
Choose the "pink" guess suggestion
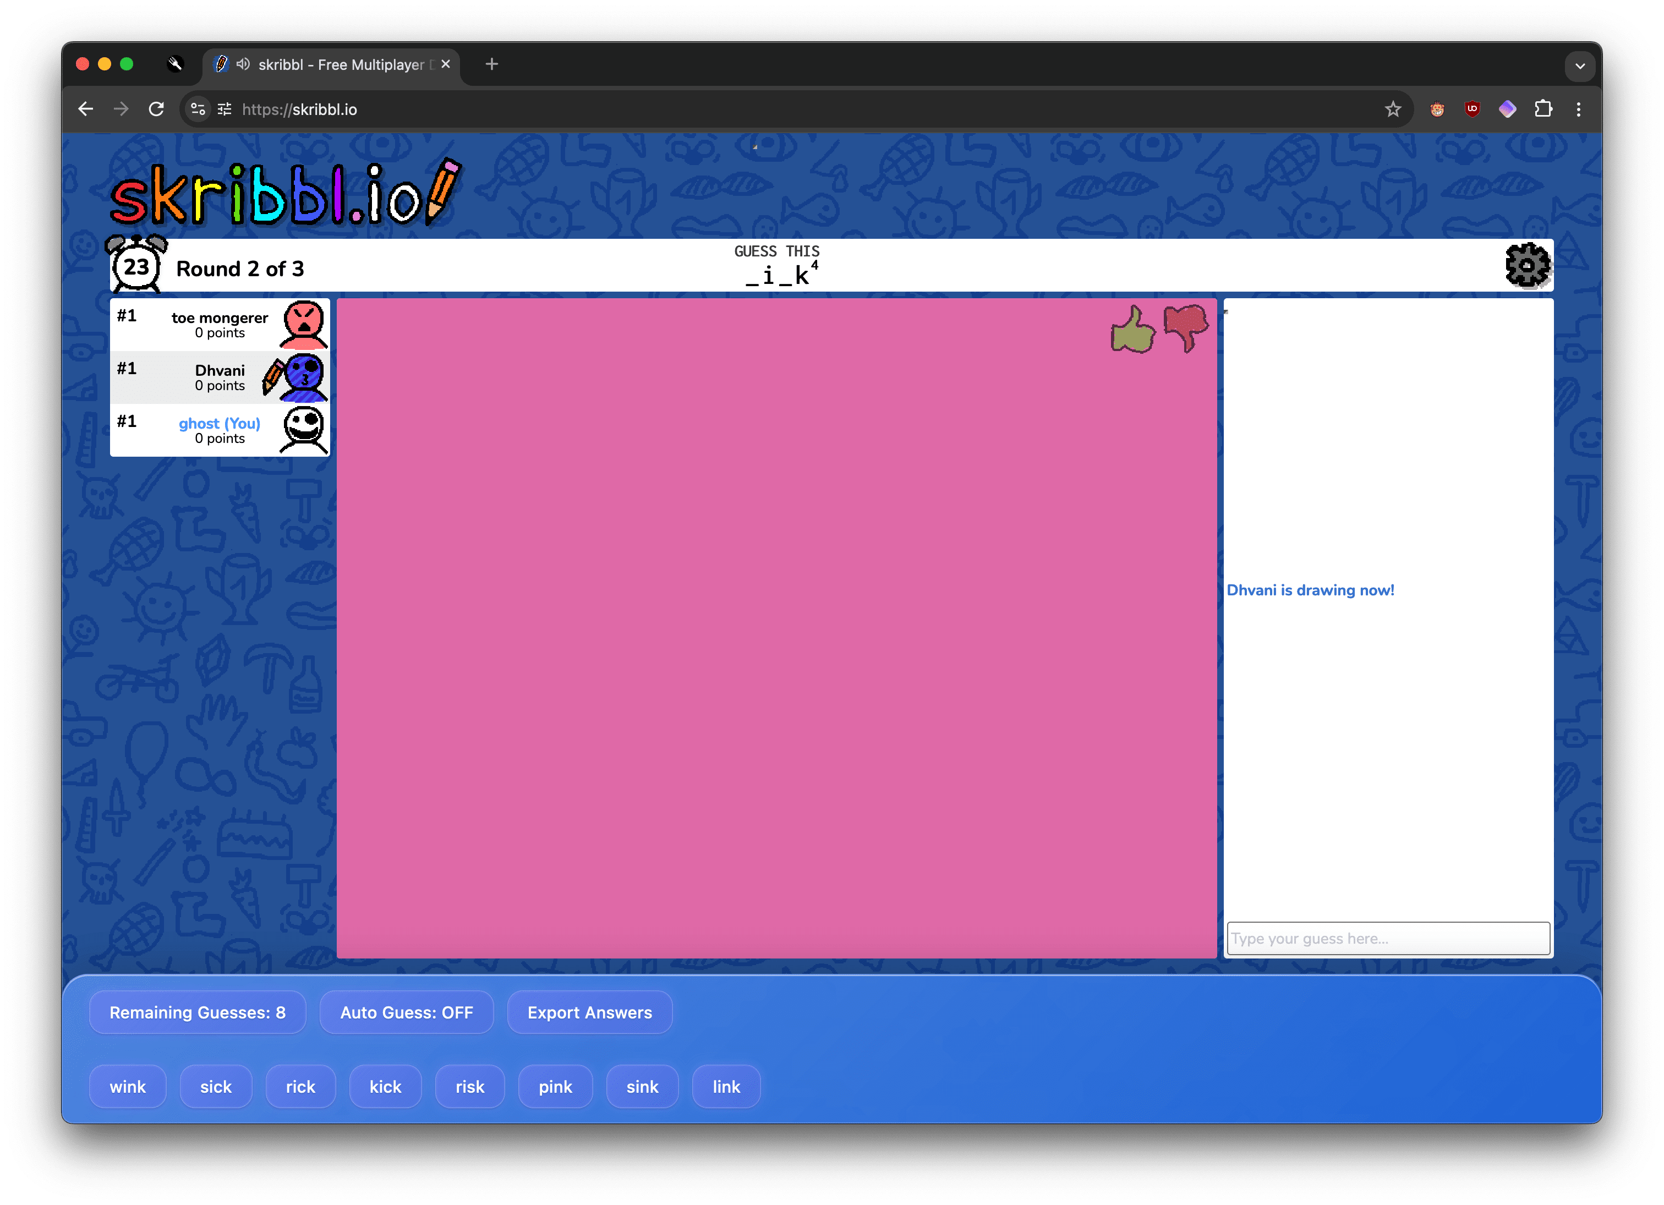pyautogui.click(x=555, y=1087)
